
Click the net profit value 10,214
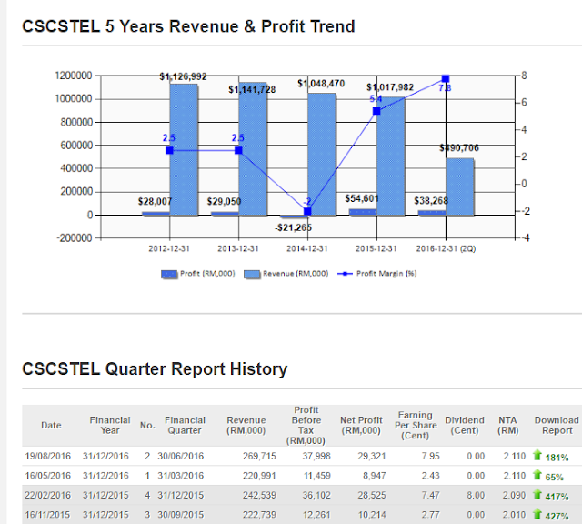click(x=372, y=515)
